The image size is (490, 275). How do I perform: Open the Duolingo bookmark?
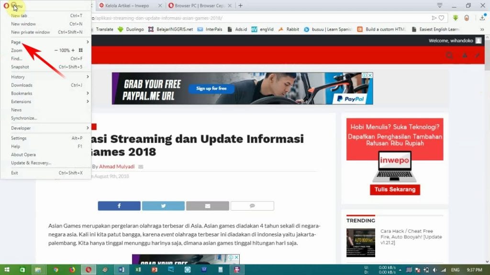pyautogui.click(x=131, y=29)
